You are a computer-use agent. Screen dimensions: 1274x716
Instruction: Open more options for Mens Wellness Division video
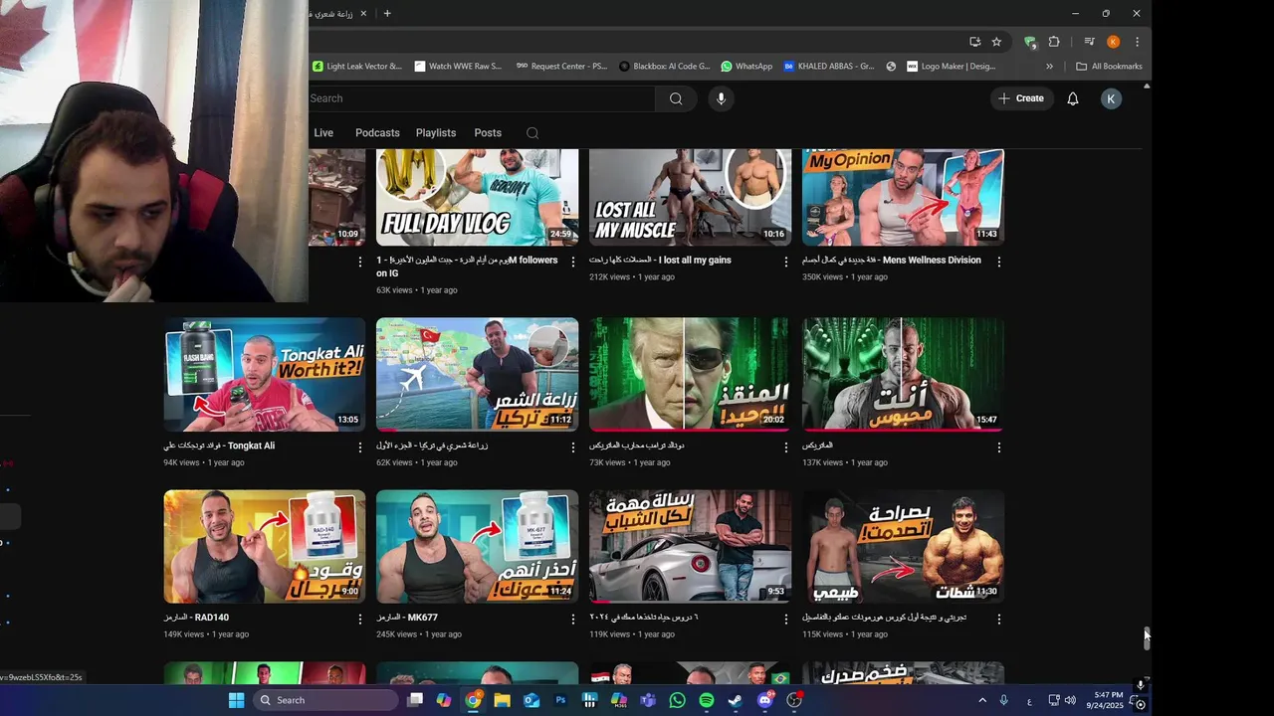998,262
